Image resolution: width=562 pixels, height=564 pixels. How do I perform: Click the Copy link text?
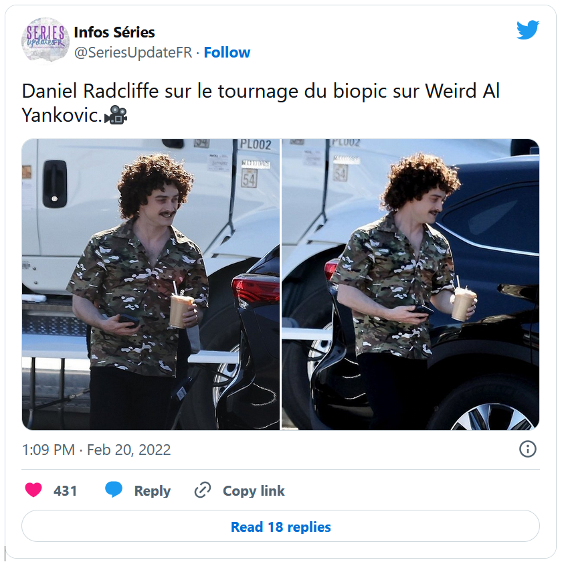(254, 490)
